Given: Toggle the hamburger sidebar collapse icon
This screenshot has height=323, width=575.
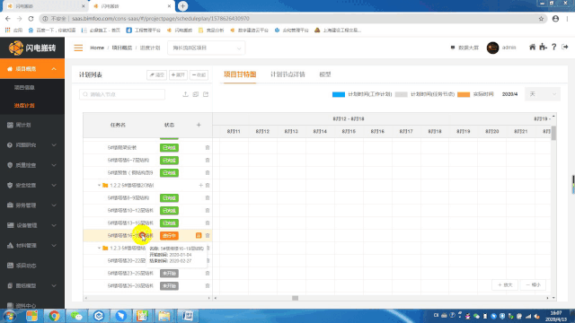Looking at the screenshot, I should click(x=78, y=48).
